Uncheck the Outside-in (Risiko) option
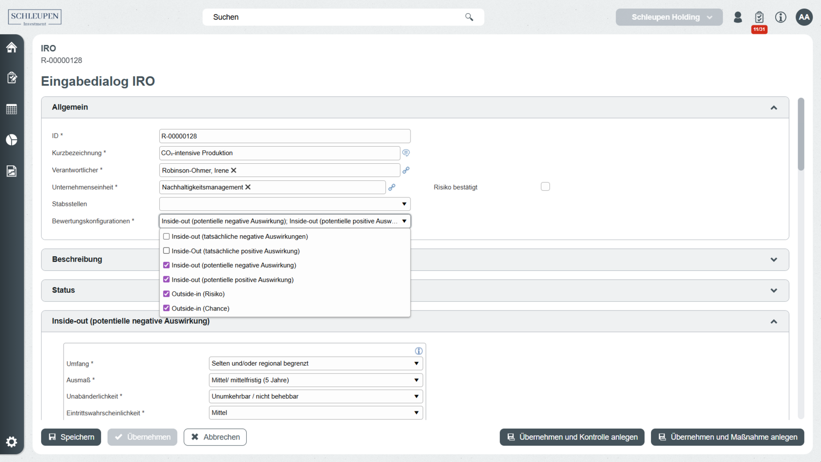Image resolution: width=821 pixels, height=462 pixels. click(x=167, y=294)
